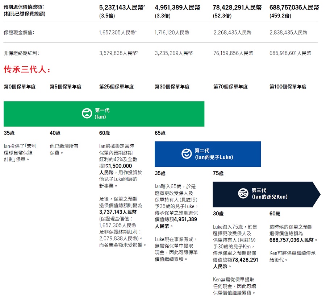Screen dimensions: 326x297
Task: Choose the 第70個保單年度 timeline marker
Action: [230, 87]
